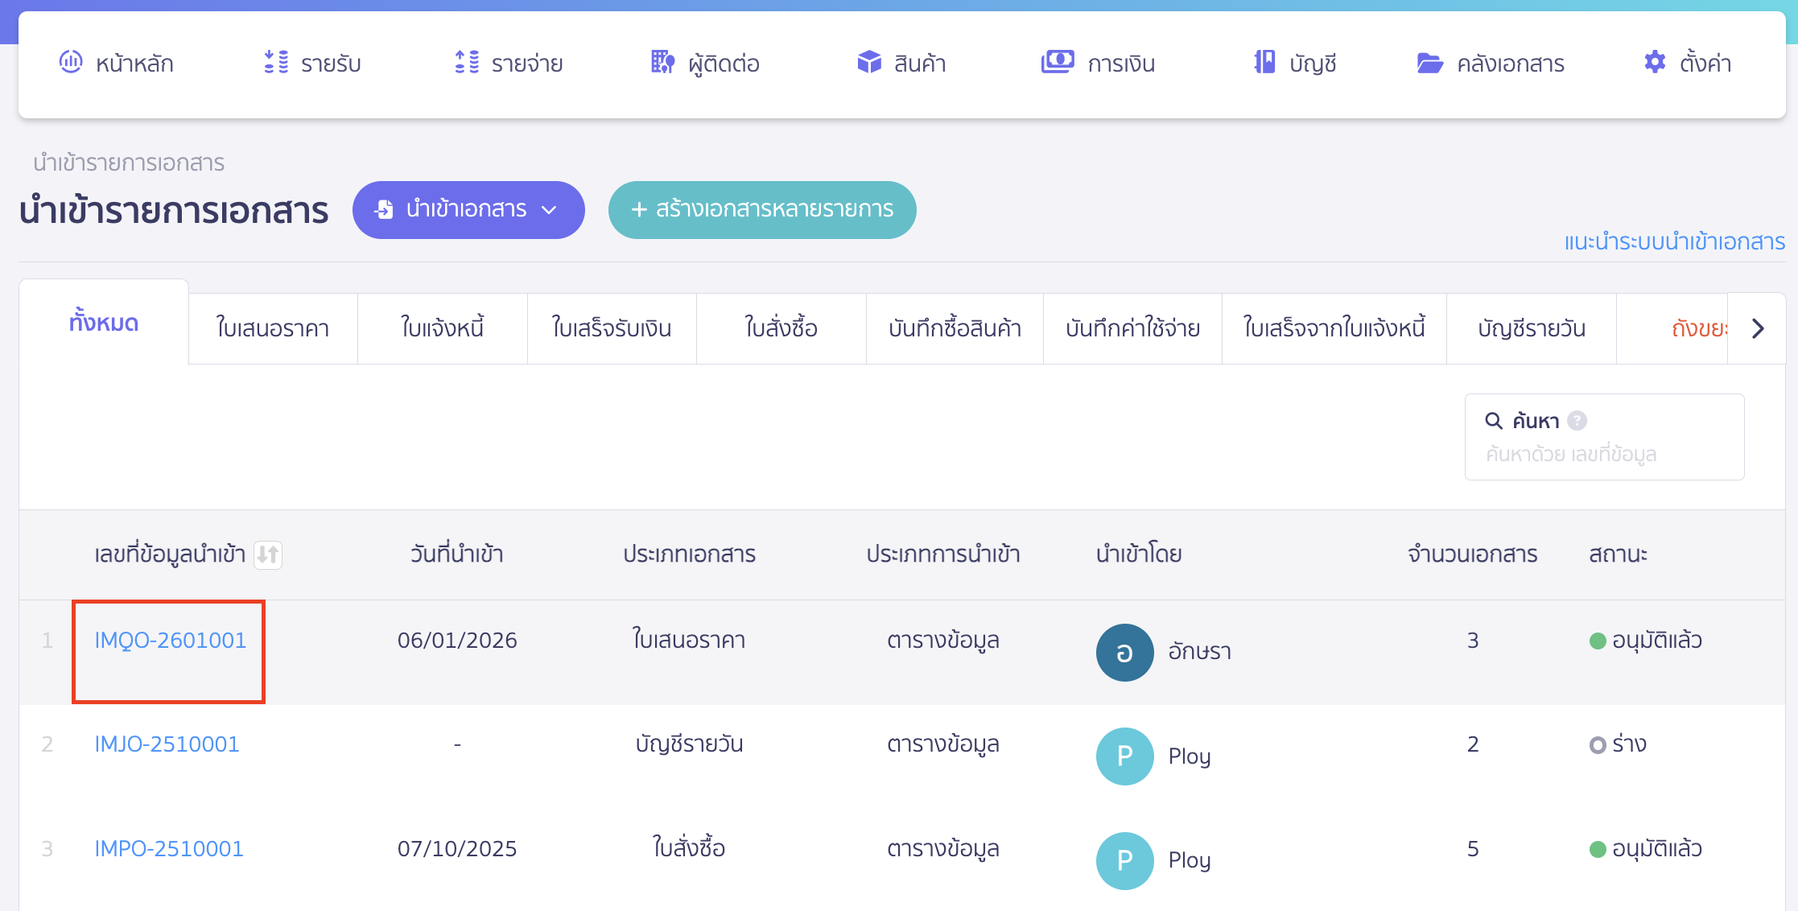
Task: Select the การเงิน finance icon
Action: click(x=1058, y=62)
